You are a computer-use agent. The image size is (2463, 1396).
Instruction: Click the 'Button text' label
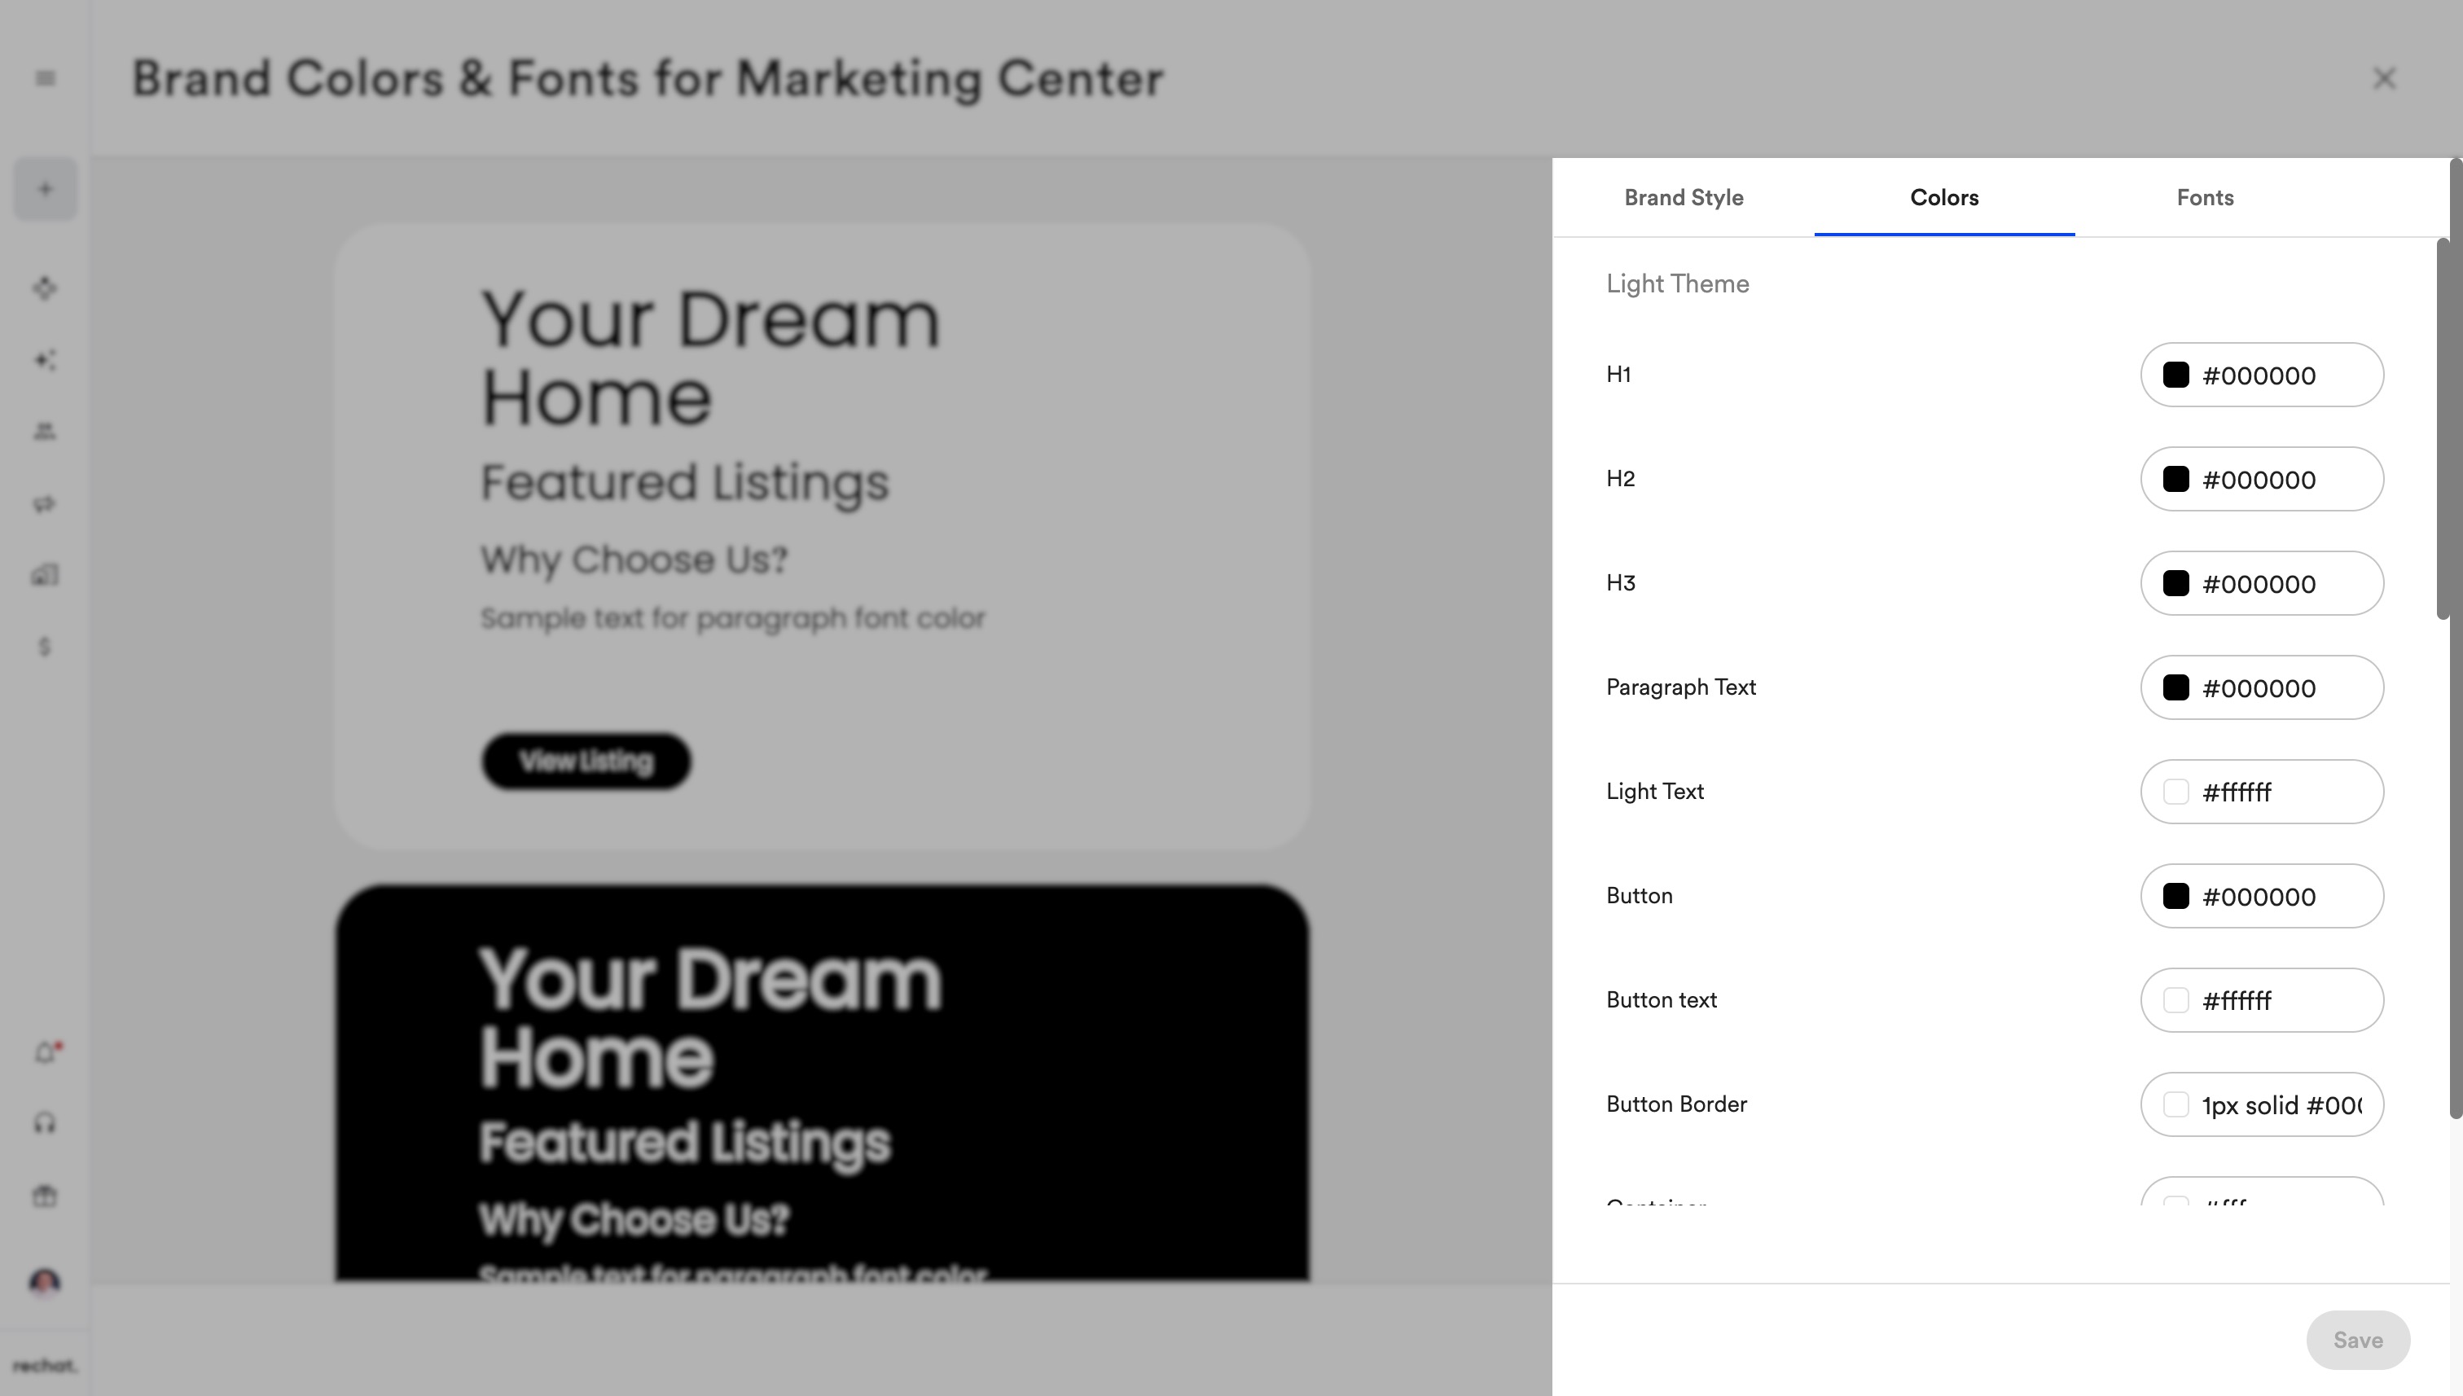pos(1662,1000)
